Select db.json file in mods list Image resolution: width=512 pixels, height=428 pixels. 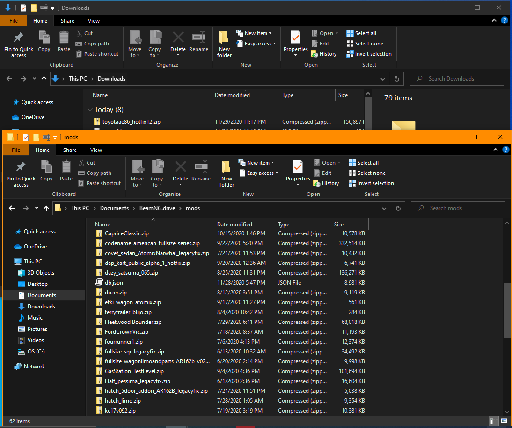(x=114, y=283)
